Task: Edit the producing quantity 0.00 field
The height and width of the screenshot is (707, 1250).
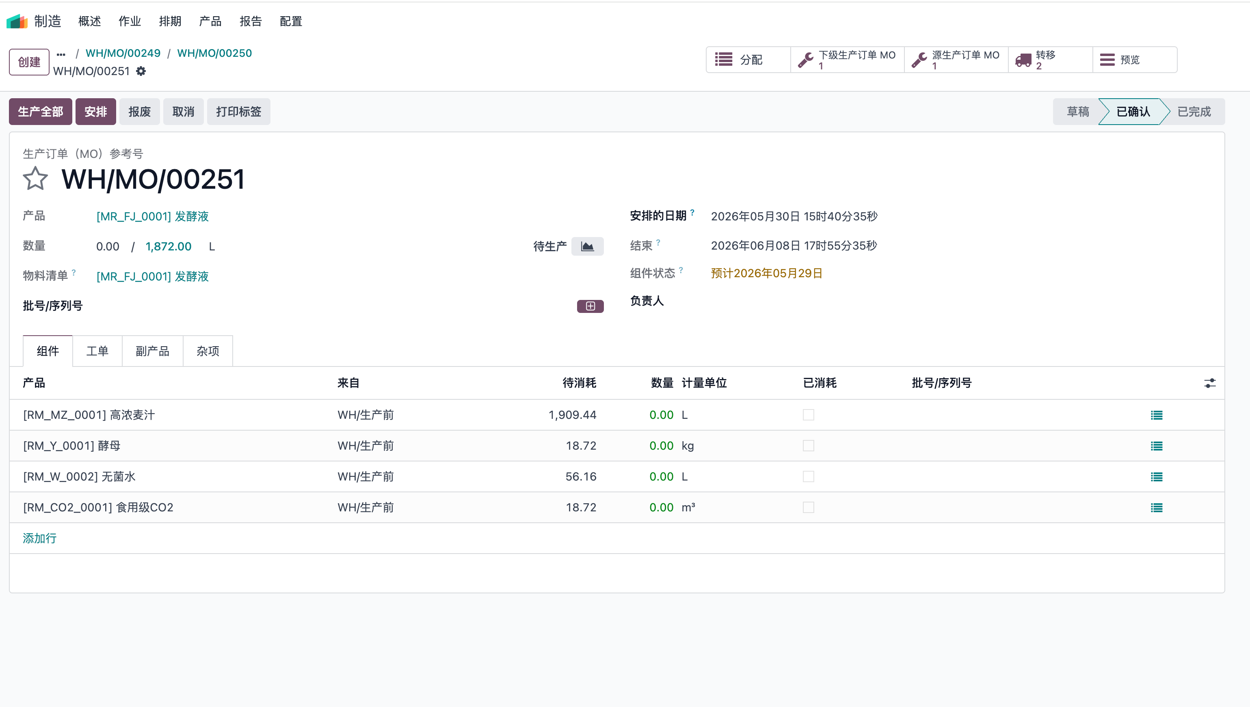Action: [x=108, y=246]
